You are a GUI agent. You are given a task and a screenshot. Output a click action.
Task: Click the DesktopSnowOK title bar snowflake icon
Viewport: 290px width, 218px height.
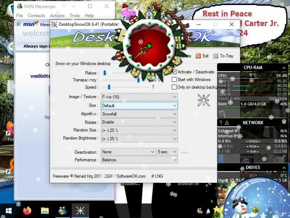[x=54, y=24]
